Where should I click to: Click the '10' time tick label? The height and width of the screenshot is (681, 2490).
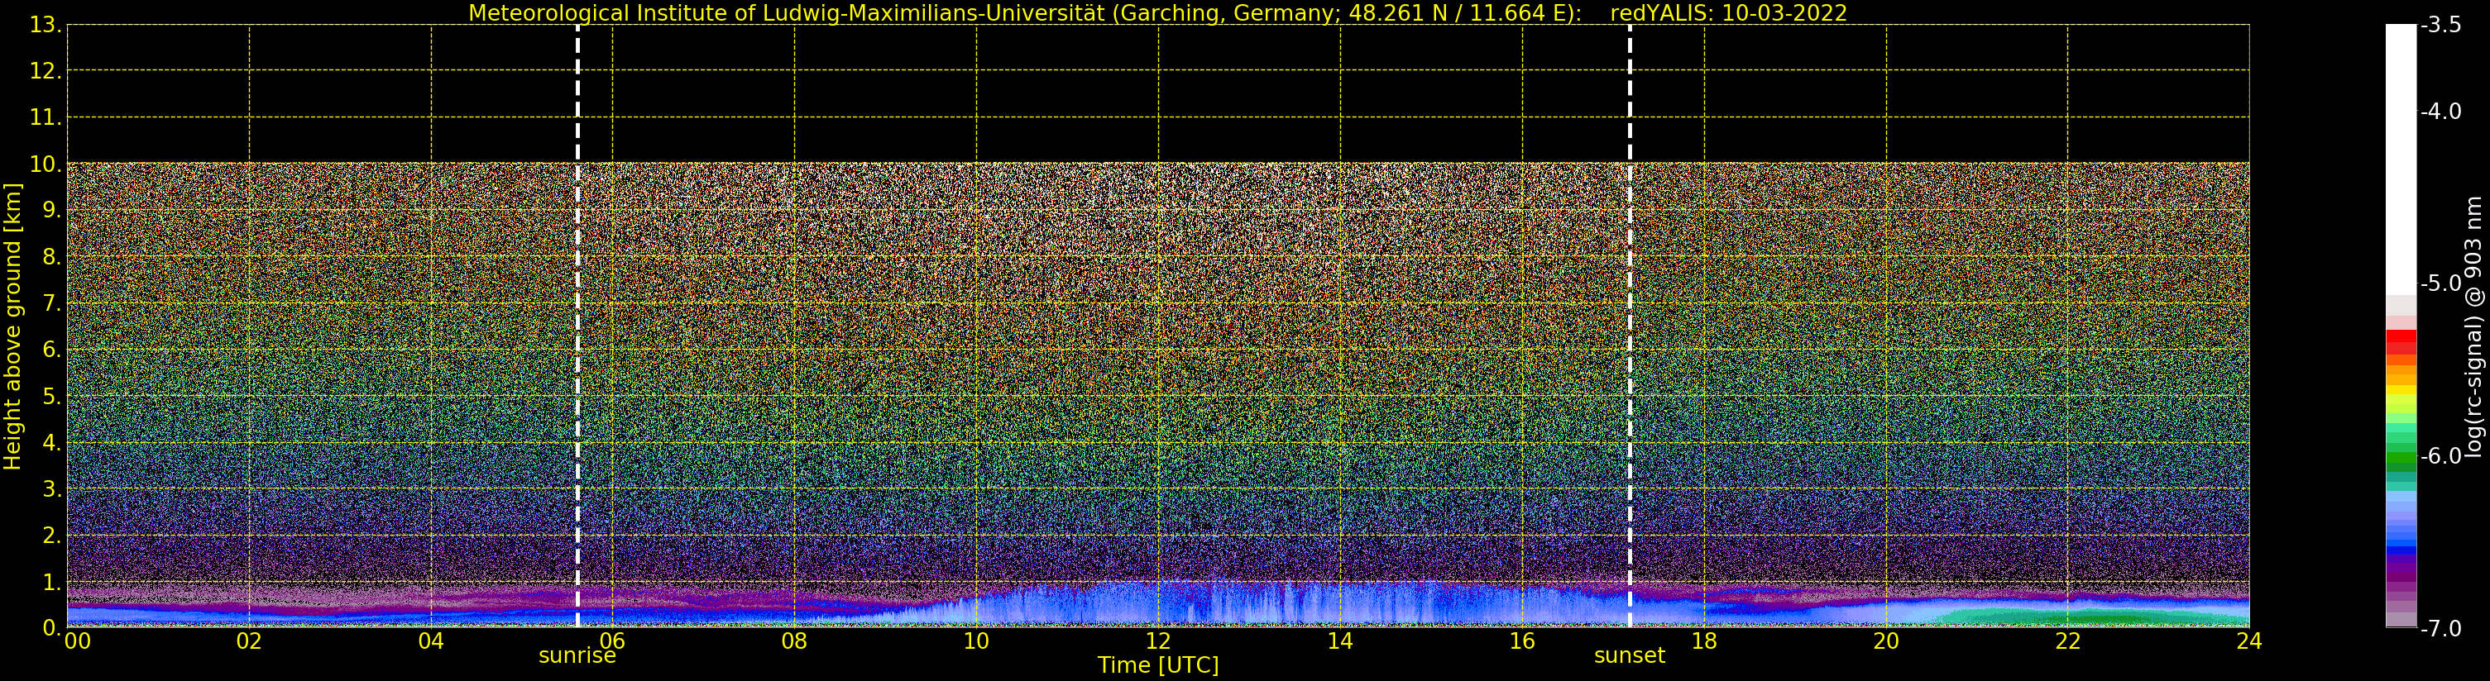pyautogui.click(x=976, y=641)
